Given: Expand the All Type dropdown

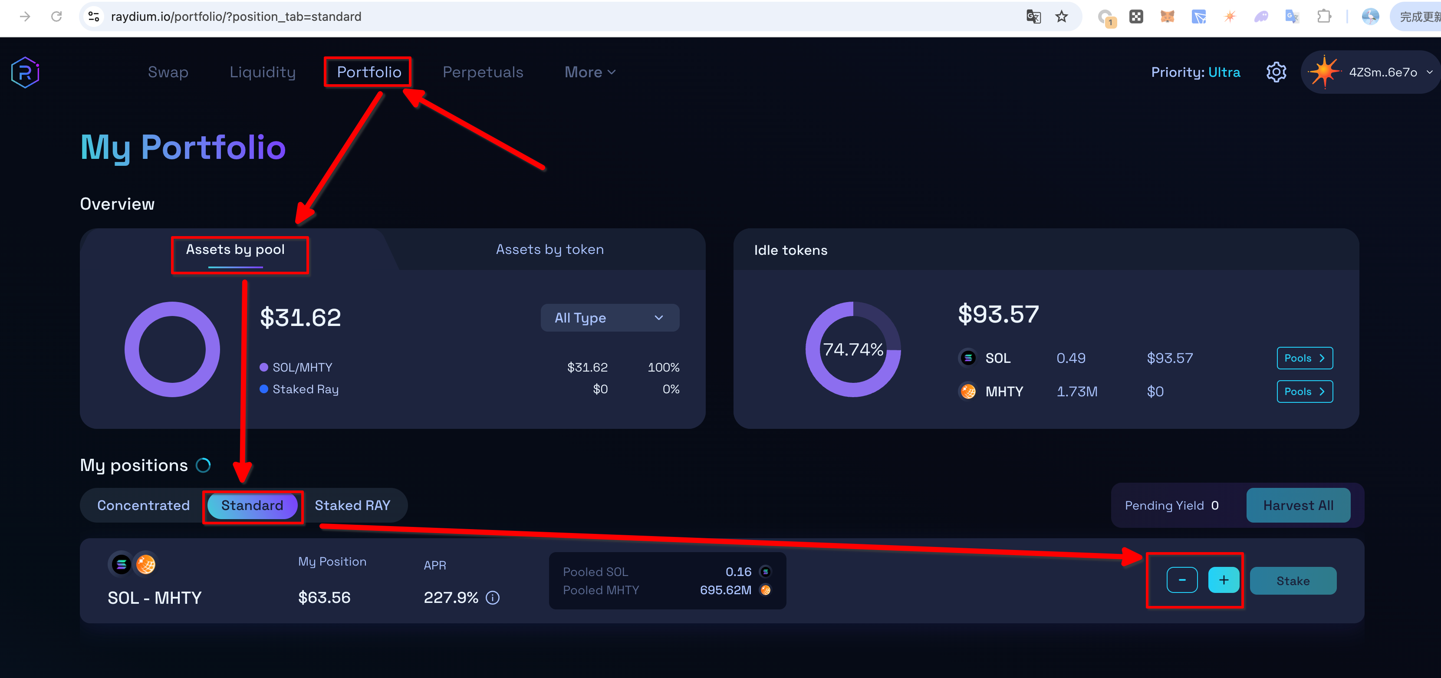Looking at the screenshot, I should (609, 318).
